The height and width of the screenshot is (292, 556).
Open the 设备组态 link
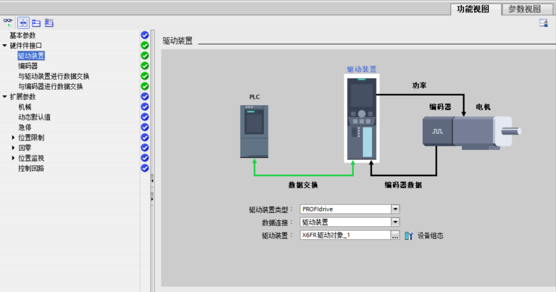tap(430, 236)
